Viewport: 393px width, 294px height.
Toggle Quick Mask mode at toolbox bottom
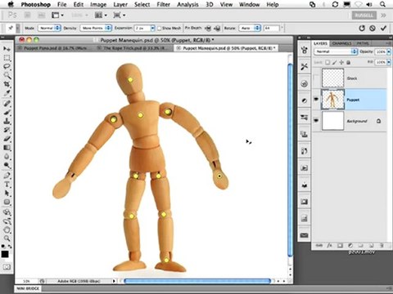(x=7, y=267)
